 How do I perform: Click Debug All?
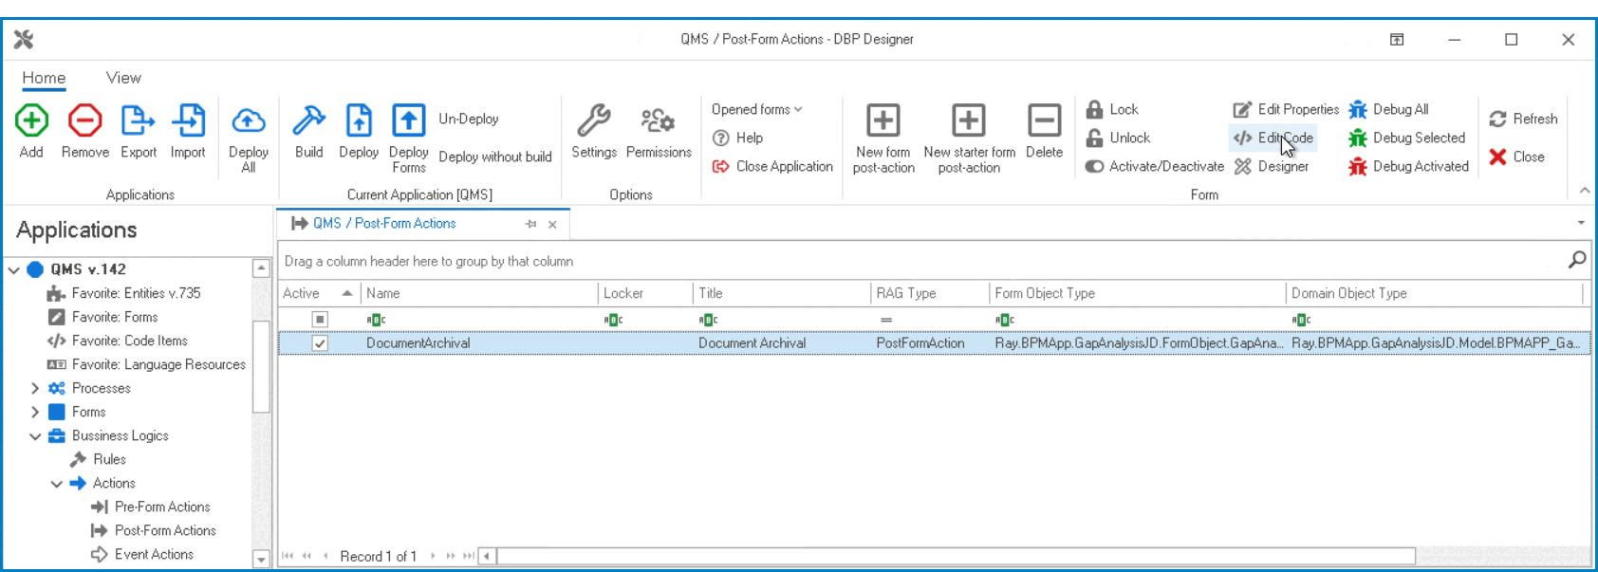pos(1388,109)
